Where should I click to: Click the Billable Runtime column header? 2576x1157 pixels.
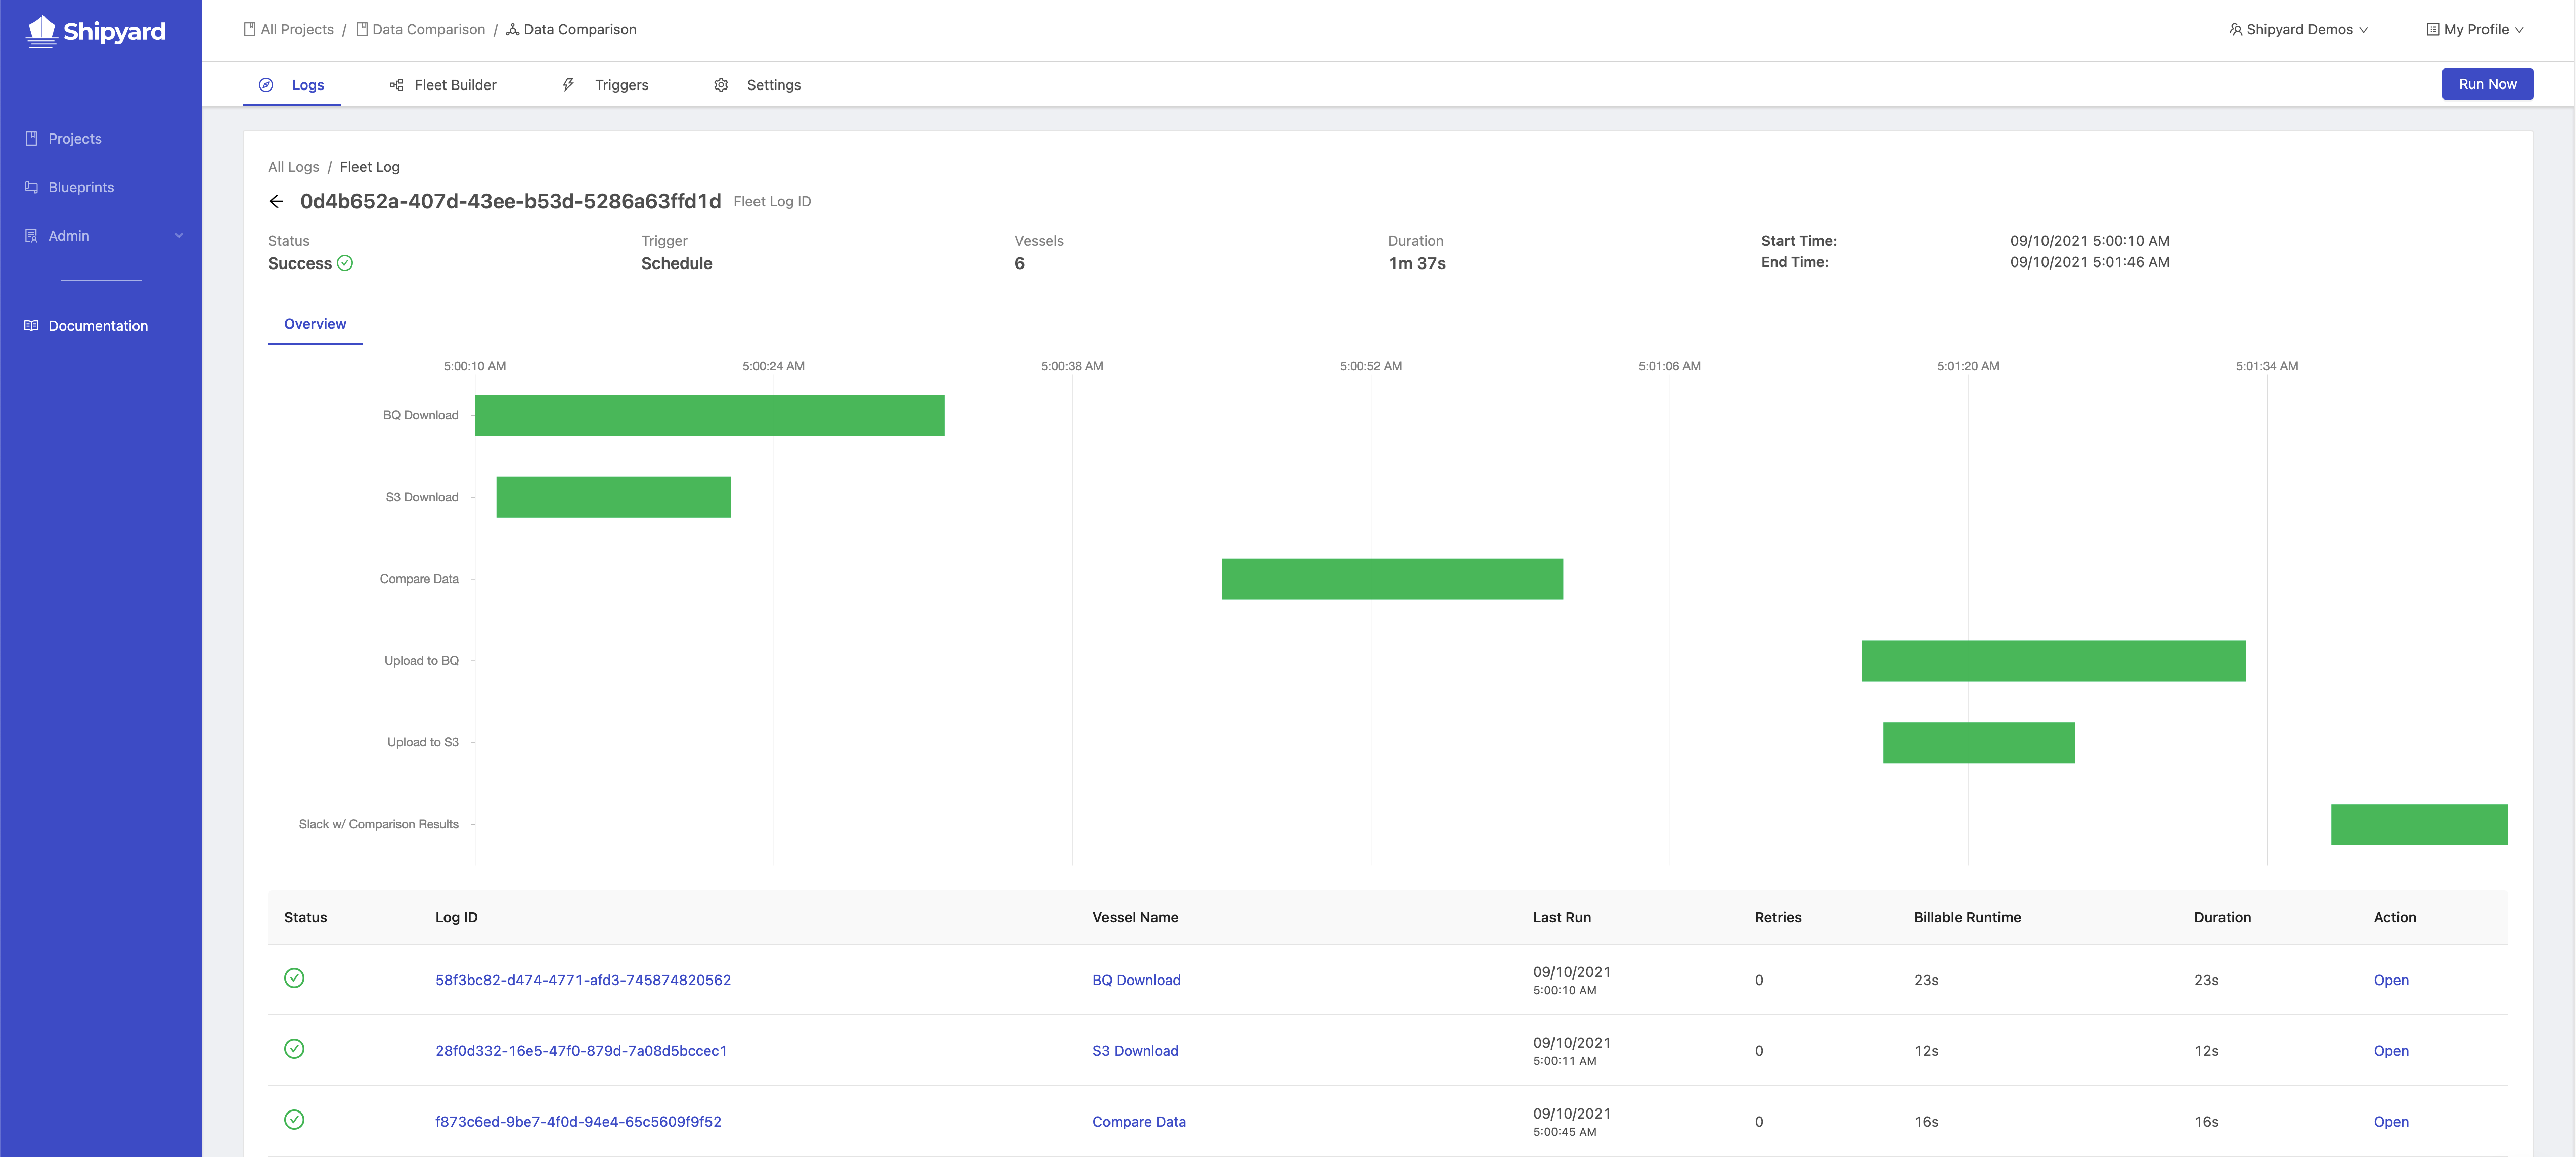click(1967, 917)
